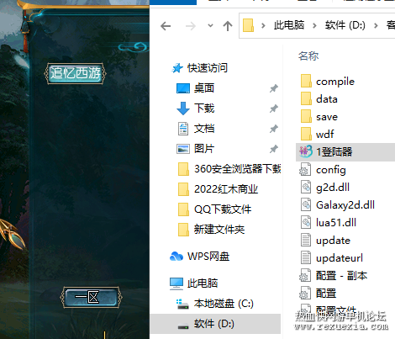Click the 1登陆器 application icon
This screenshot has width=395, height=339.
306,151
